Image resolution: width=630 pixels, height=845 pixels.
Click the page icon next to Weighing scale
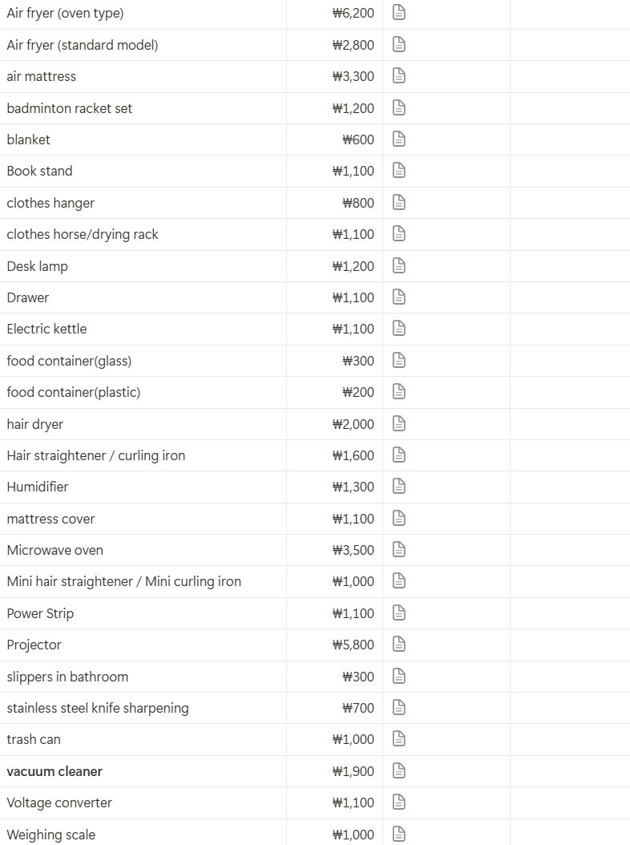click(399, 835)
